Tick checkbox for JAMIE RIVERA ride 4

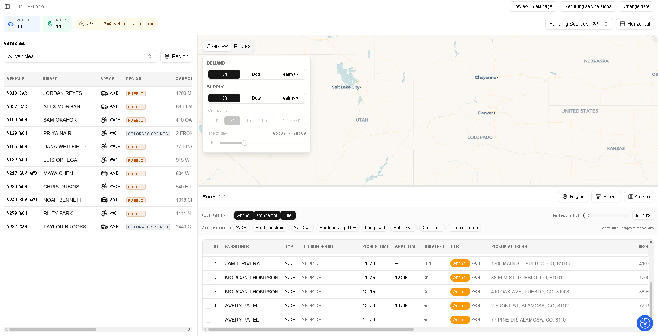tap(209, 263)
